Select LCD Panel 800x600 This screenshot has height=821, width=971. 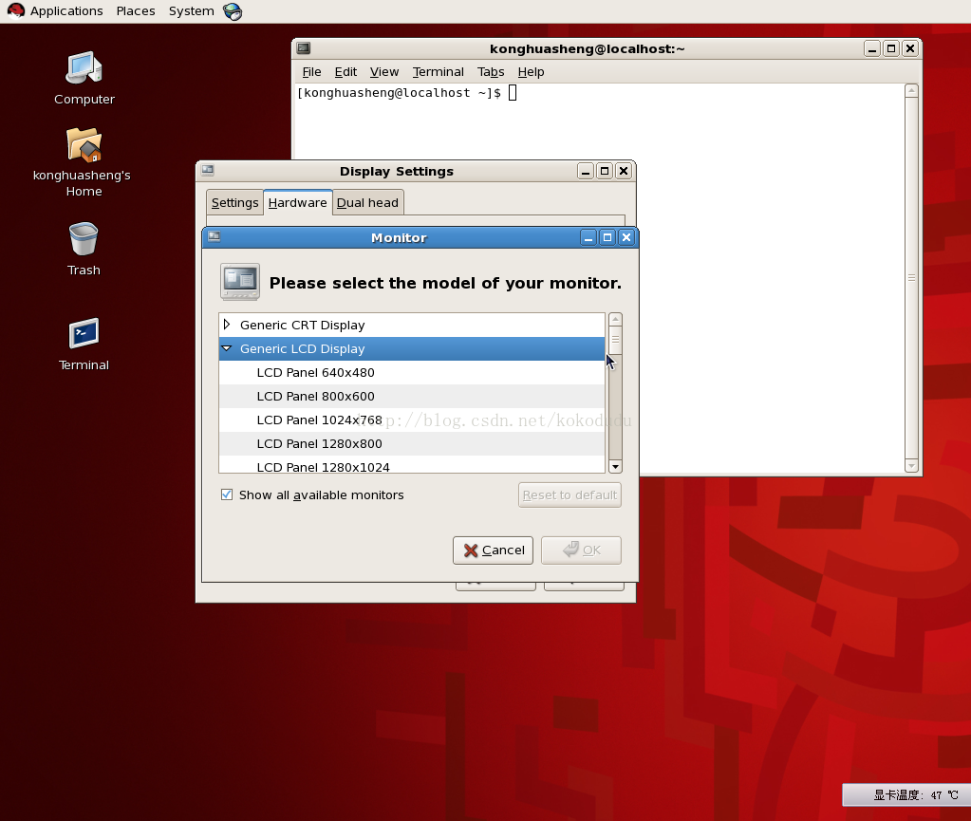click(412, 396)
